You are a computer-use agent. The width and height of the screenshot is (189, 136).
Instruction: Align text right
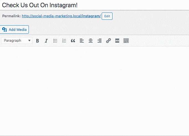click(x=99, y=41)
